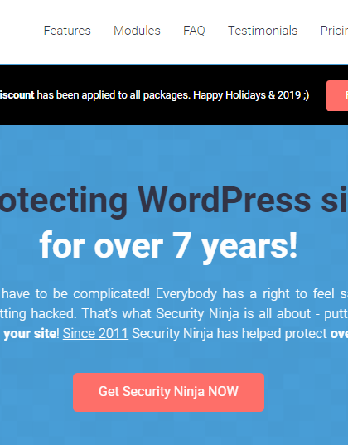The image size is (348, 445).
Task: Click the "has been applied to all packages" text
Action: pyautogui.click(x=114, y=95)
